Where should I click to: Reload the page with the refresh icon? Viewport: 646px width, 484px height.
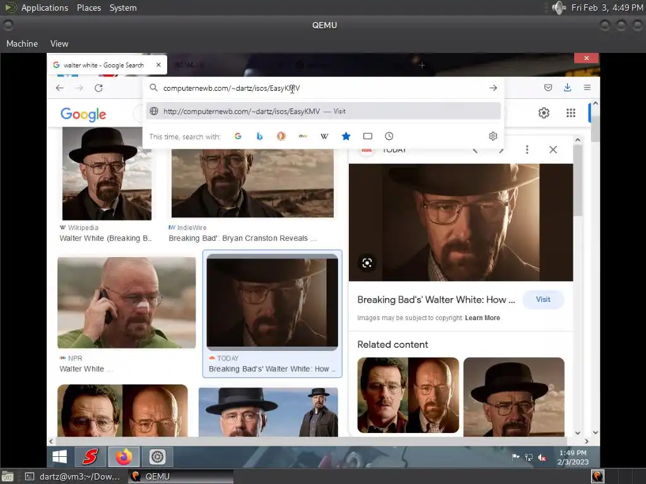(98, 88)
